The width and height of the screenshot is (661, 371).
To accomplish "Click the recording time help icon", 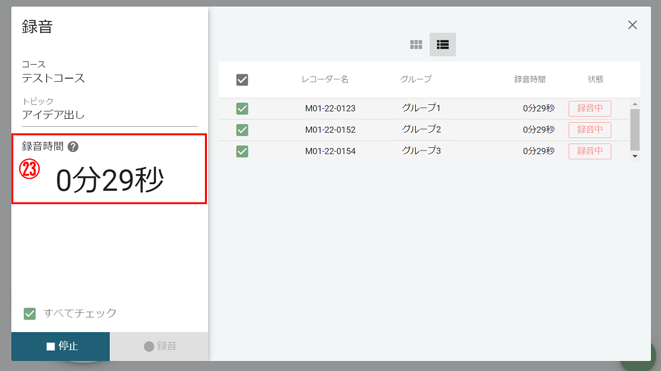I will coord(73,147).
